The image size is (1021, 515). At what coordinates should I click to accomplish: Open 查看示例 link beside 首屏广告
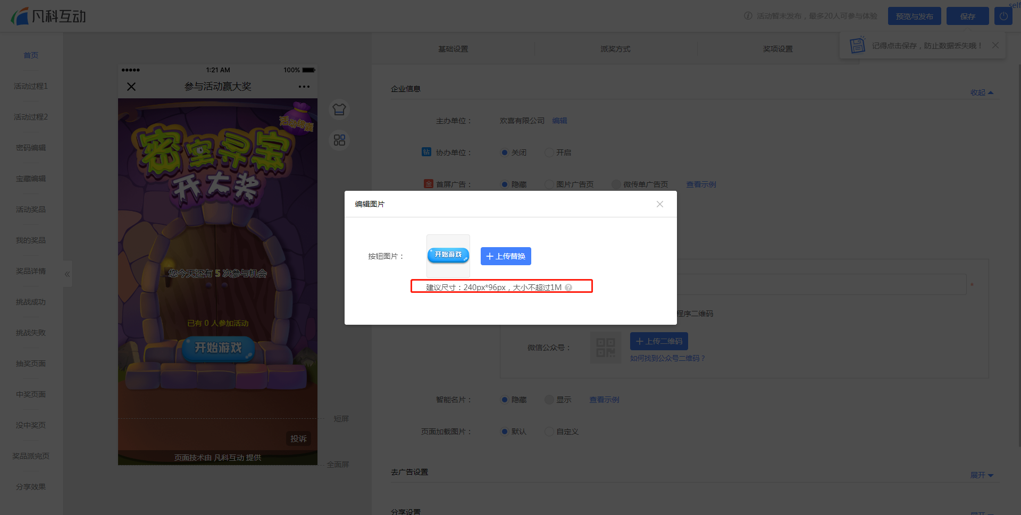point(701,184)
